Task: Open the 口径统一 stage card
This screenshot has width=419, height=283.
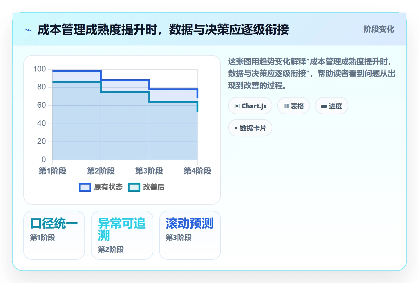Action: [x=54, y=235]
